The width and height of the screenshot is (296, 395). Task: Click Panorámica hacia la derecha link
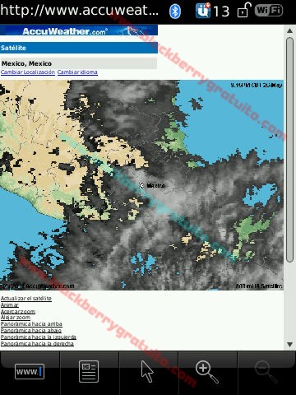click(x=37, y=343)
